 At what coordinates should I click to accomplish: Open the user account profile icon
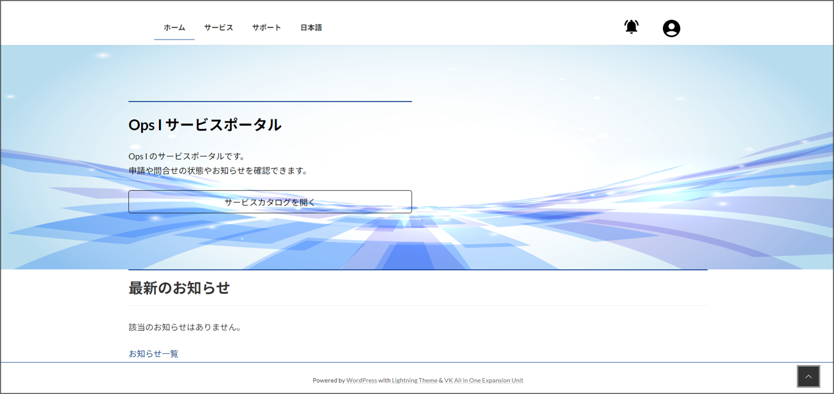671,28
